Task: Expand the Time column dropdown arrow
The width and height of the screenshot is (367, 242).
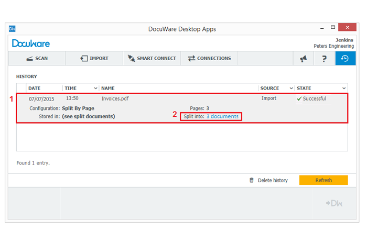Action: [x=95, y=88]
